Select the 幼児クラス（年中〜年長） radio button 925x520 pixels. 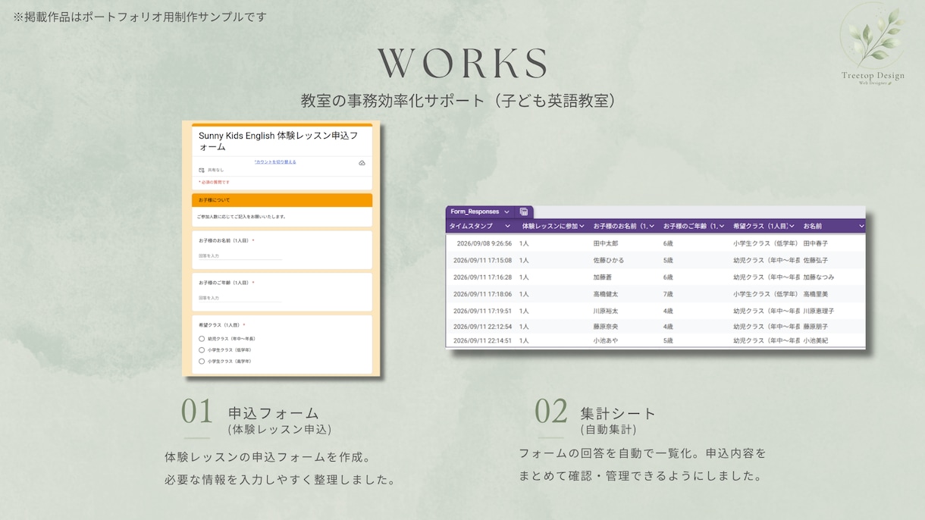(x=202, y=339)
